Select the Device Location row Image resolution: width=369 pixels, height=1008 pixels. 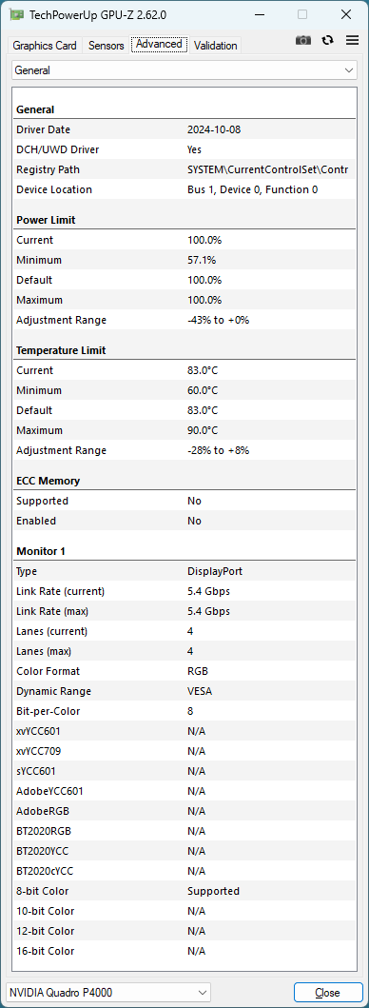tap(184, 189)
